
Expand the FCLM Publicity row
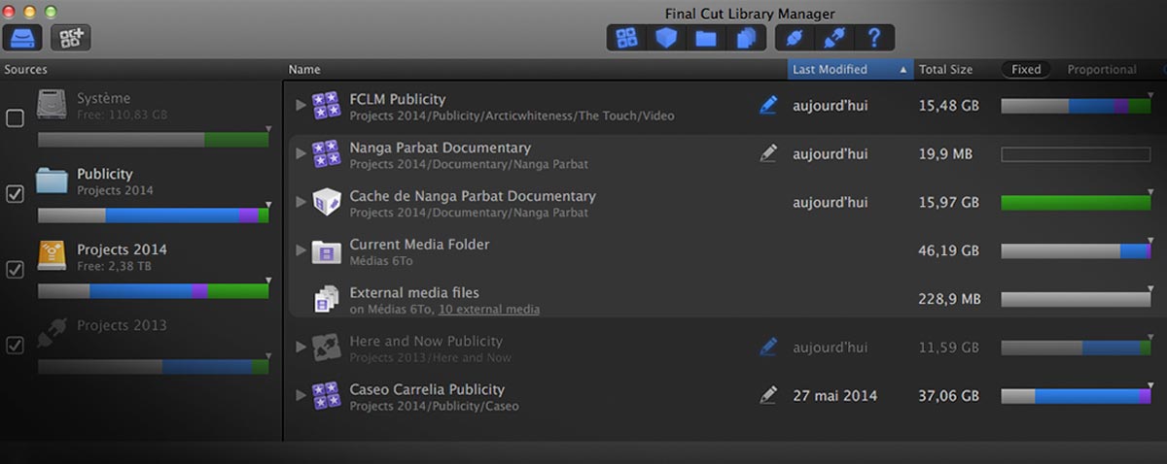click(x=301, y=105)
